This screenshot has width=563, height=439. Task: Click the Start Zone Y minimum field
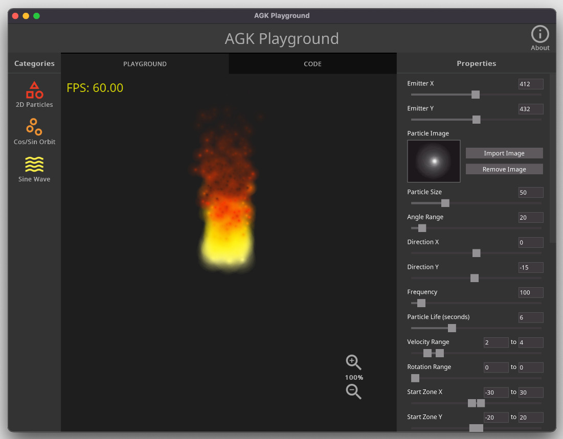tap(496, 417)
